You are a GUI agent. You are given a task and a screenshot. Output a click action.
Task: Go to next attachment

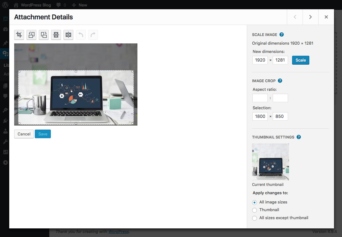click(311, 17)
